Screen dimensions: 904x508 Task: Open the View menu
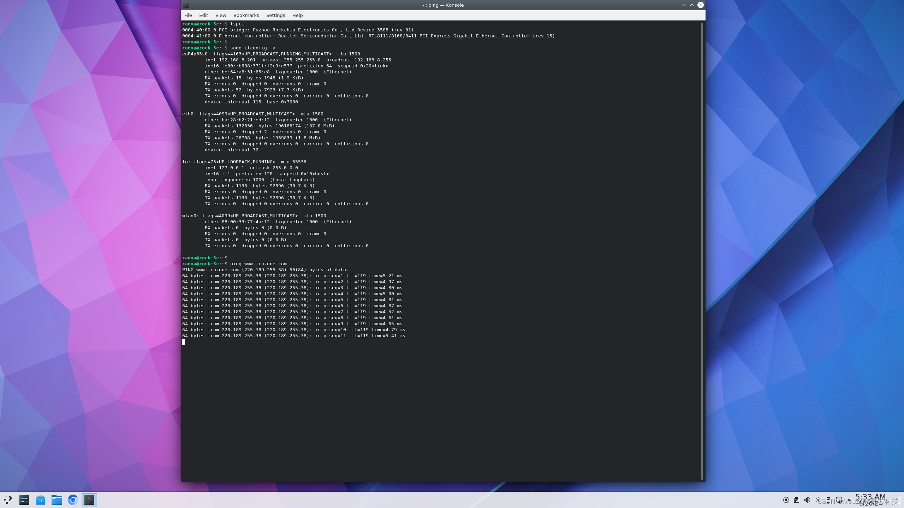coord(220,15)
